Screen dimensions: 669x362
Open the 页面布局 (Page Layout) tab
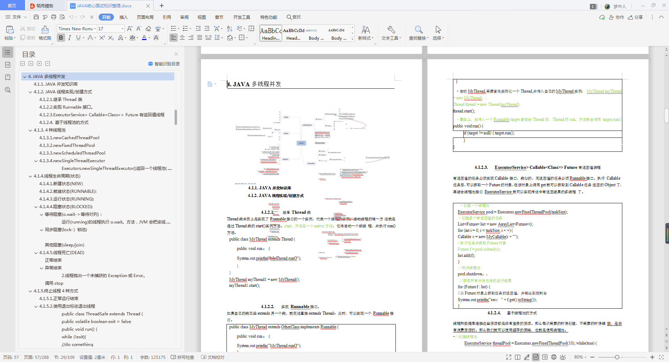click(145, 17)
